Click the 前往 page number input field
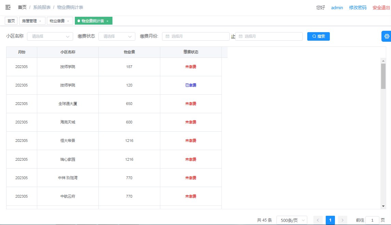The image size is (391, 225). (x=373, y=220)
